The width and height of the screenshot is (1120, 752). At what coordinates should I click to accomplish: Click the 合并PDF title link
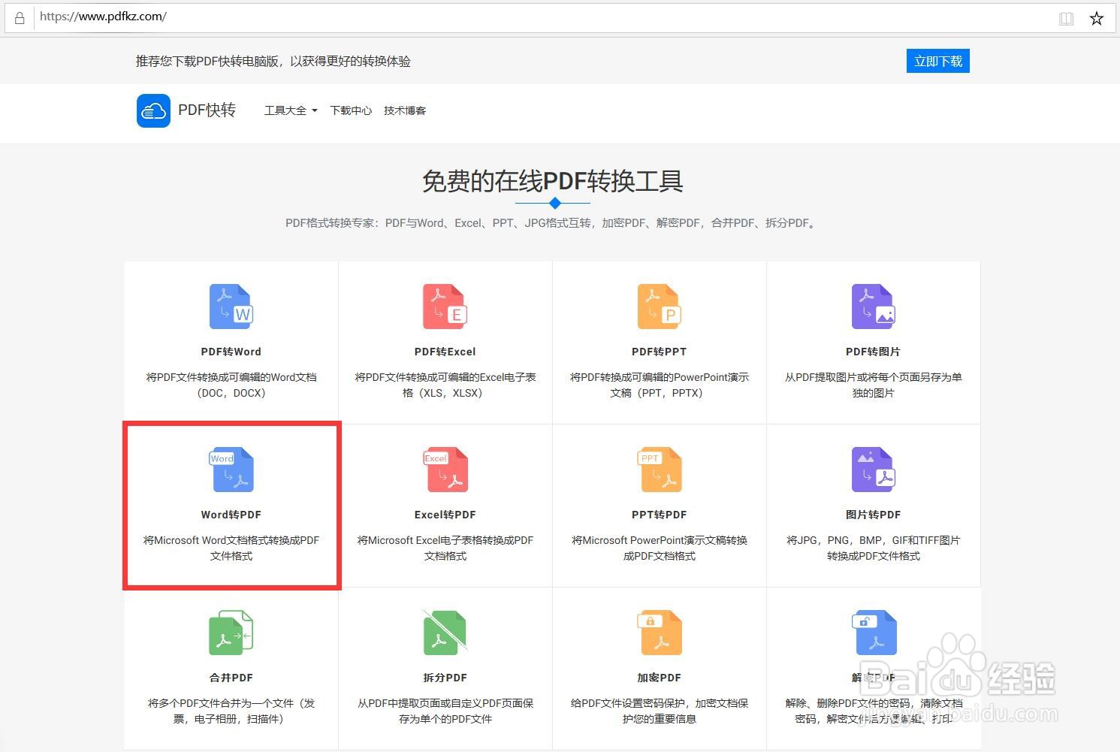231,678
